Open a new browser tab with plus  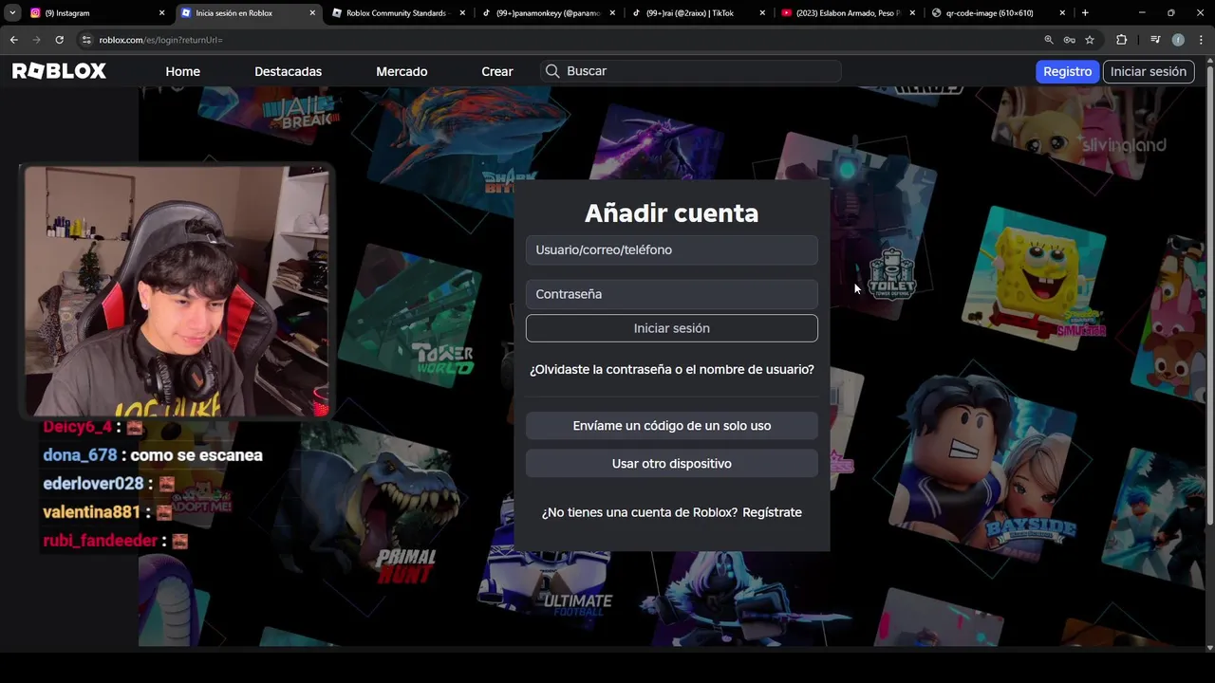[x=1085, y=13]
